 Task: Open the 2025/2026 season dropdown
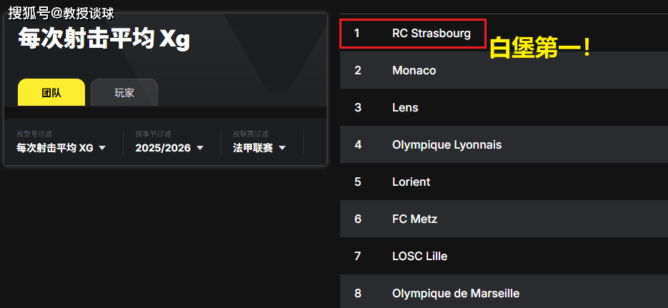pyautogui.click(x=169, y=148)
